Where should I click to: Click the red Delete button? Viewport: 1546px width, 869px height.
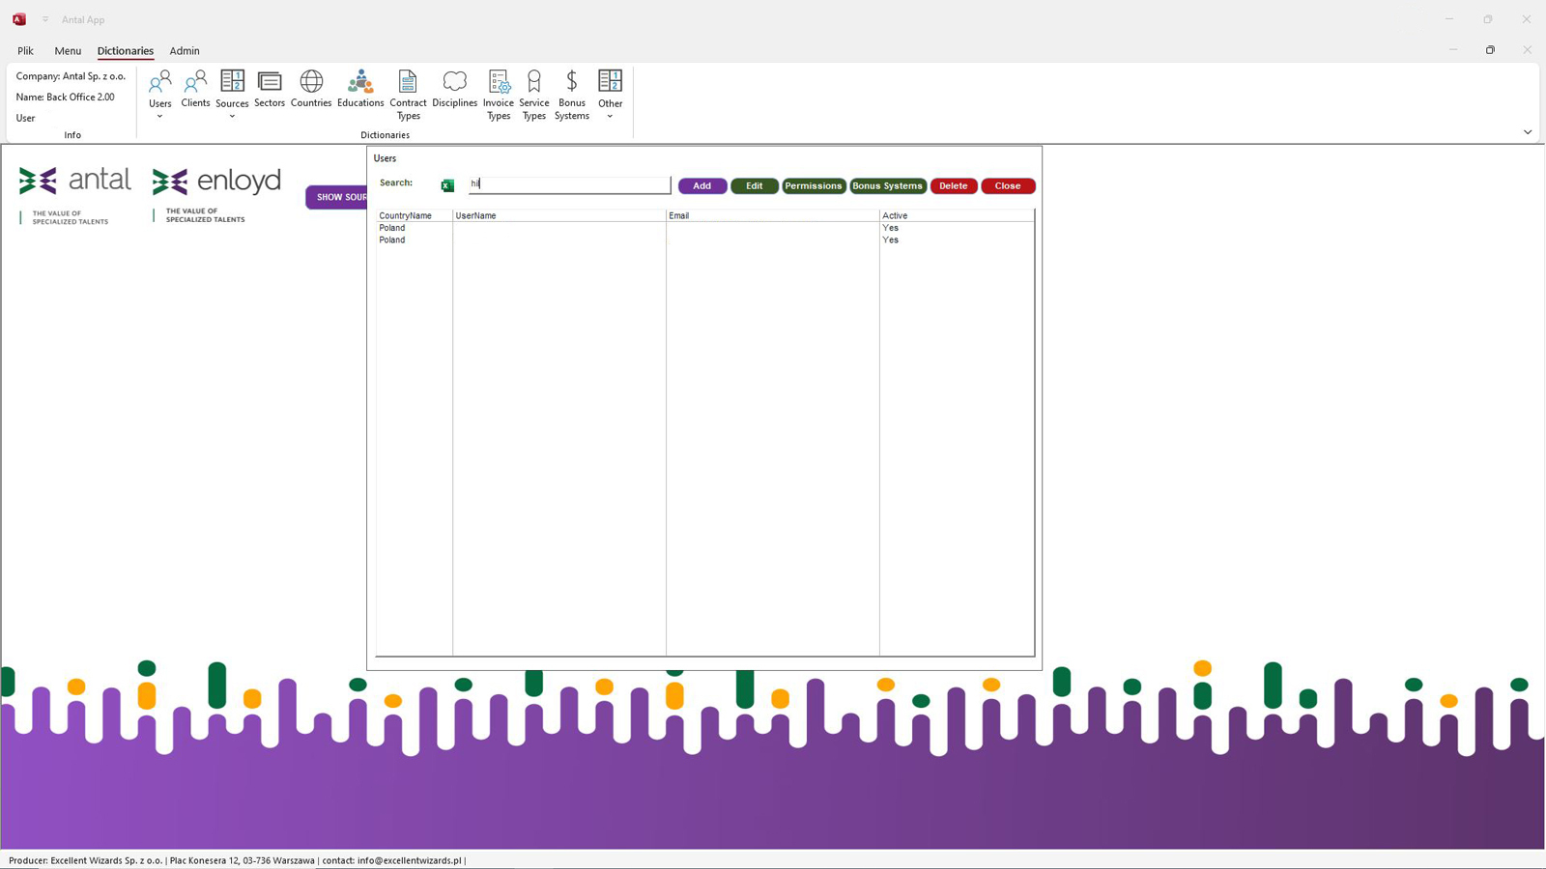pyautogui.click(x=953, y=186)
